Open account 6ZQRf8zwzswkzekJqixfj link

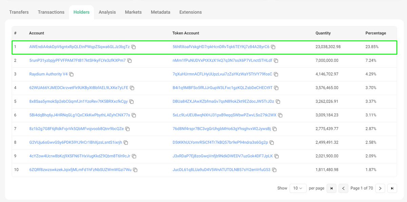(x=80, y=170)
